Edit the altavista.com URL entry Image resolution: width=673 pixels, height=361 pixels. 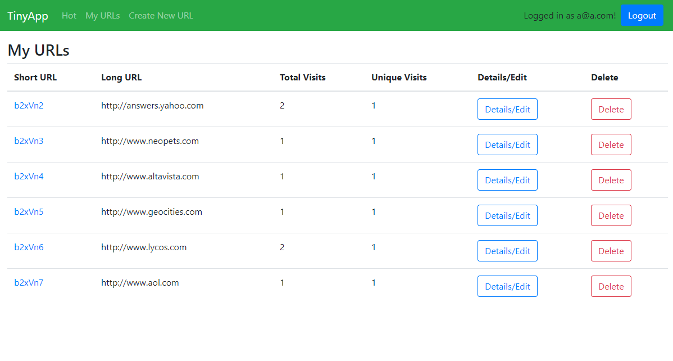(x=507, y=180)
